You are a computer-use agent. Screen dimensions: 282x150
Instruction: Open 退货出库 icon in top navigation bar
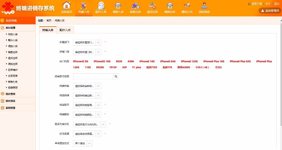click(x=153, y=5)
